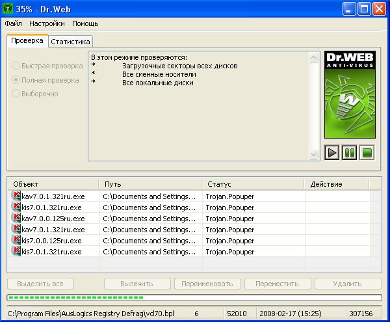Image resolution: width=390 pixels, height=322 pixels.
Task: Click status bar path vcl70.bpl
Action: (90, 314)
